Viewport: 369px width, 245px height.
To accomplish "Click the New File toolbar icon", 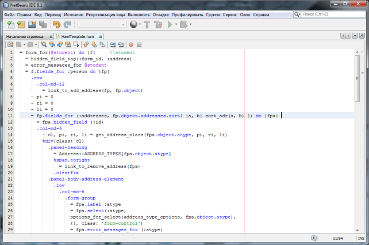I will click(x=10, y=25).
